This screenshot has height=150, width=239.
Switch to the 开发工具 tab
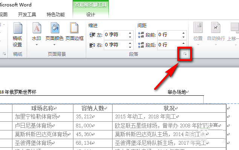click(x=27, y=14)
